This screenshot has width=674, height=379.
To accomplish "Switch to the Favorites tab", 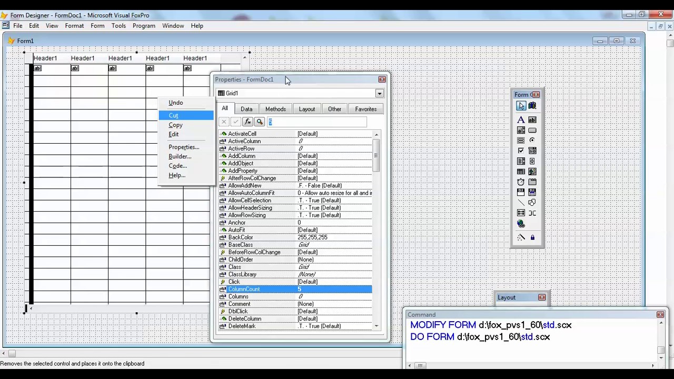I will click(x=365, y=109).
